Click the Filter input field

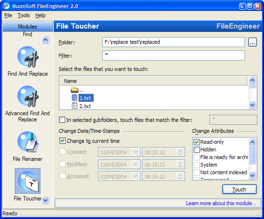tap(174, 55)
